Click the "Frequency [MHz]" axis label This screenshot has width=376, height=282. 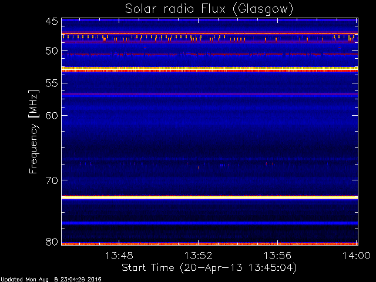[33, 132]
